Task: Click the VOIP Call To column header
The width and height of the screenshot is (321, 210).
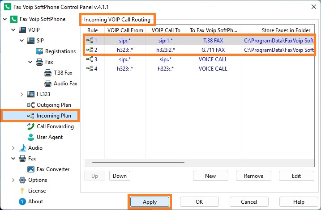Action: [166, 30]
